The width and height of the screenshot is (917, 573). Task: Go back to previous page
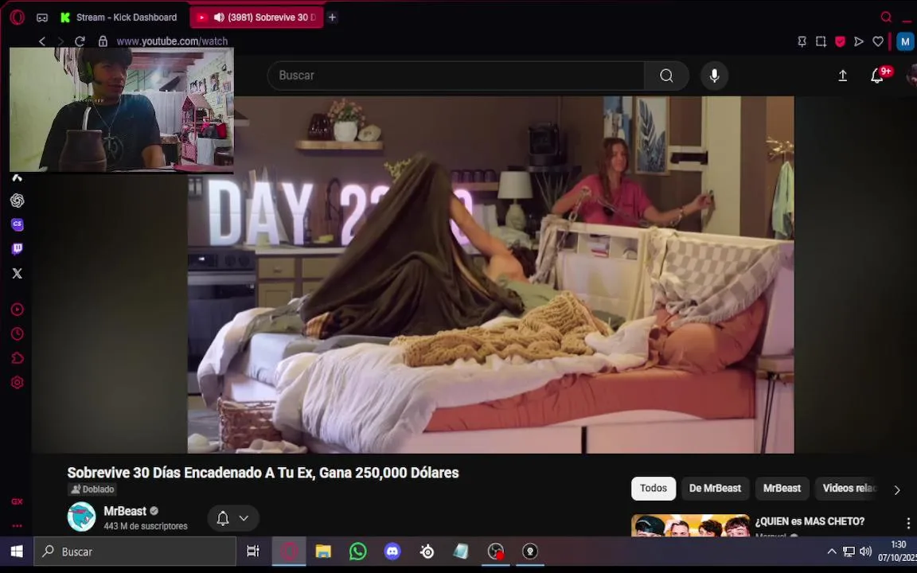pyautogui.click(x=42, y=41)
